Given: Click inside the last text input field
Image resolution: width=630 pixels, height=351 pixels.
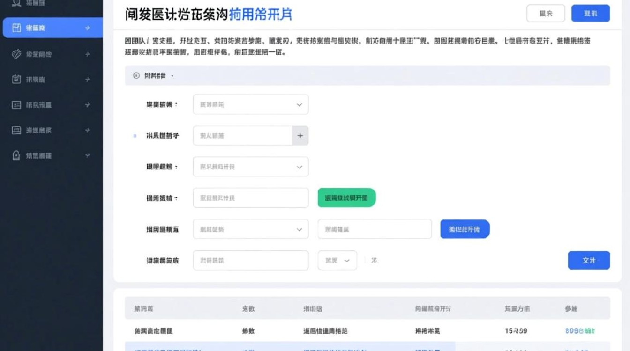Looking at the screenshot, I should coord(250,260).
